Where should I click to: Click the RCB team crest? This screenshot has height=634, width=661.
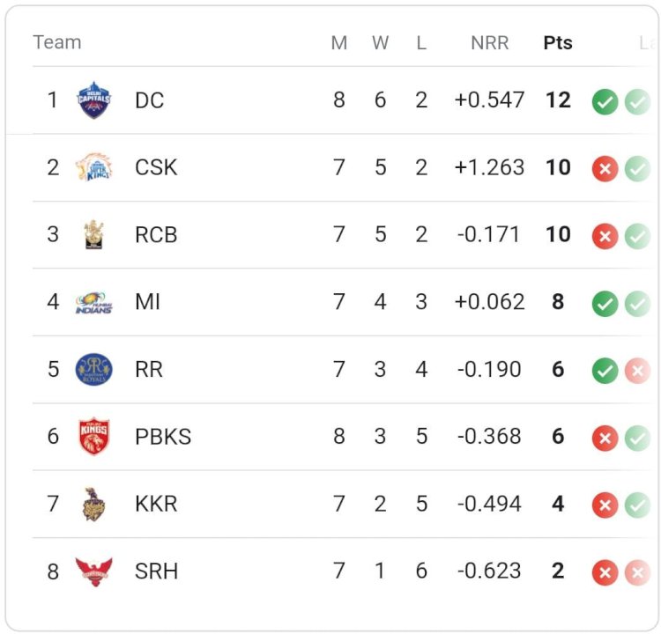pos(93,234)
